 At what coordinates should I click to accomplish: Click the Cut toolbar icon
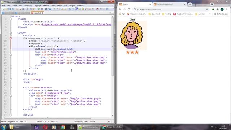[x=27, y=9]
